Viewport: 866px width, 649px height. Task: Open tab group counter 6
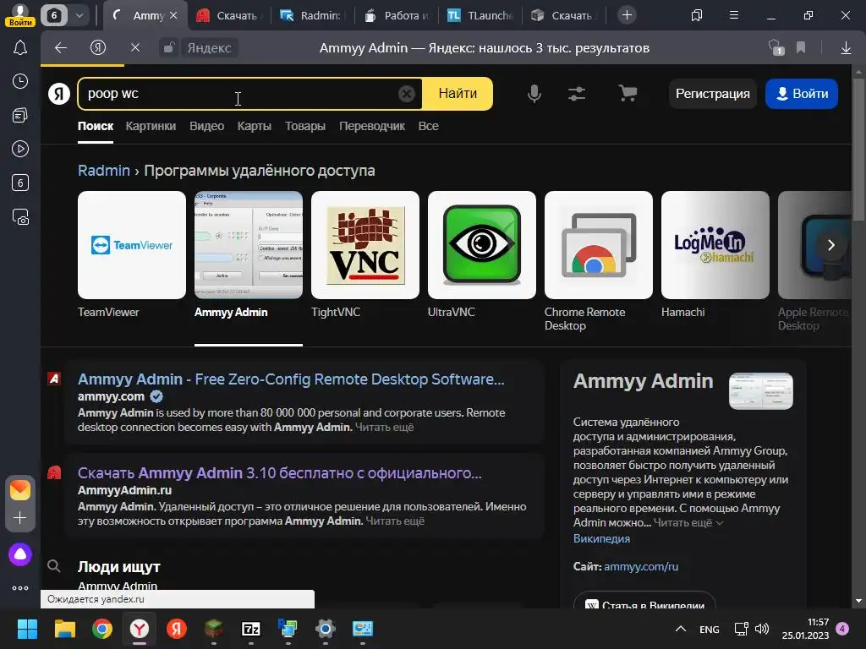[54, 15]
